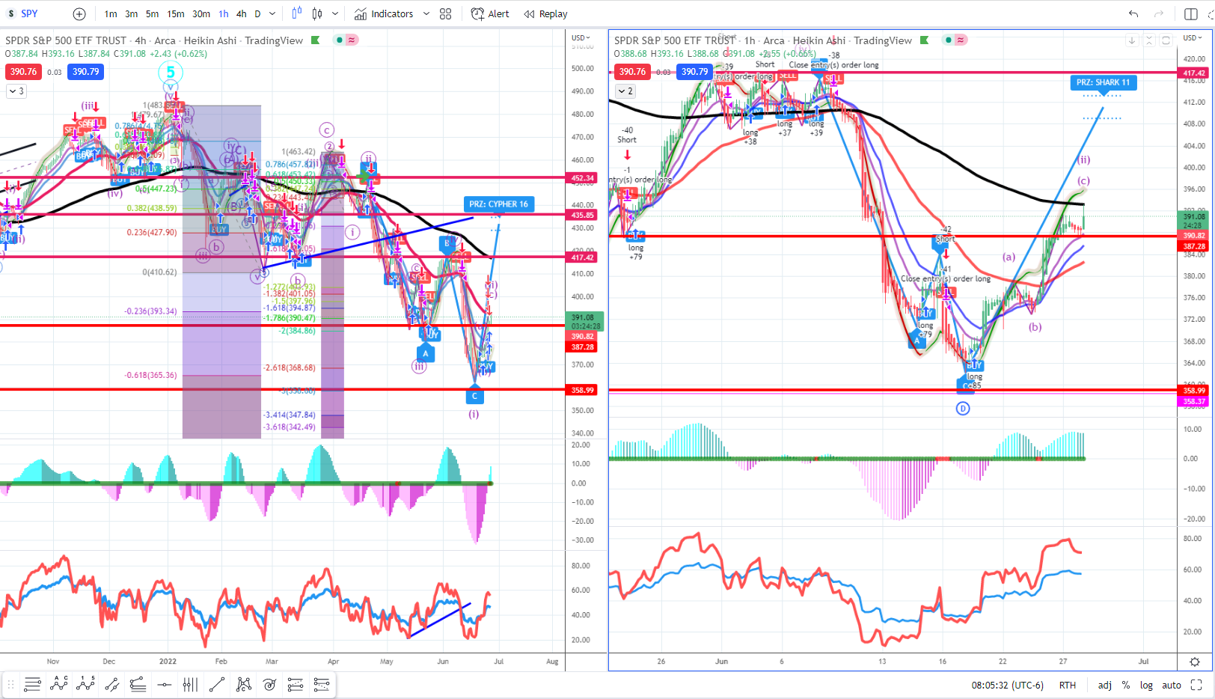The width and height of the screenshot is (1215, 699).
Task: Open the USD currency dropdown on the 4h chart
Action: [581, 37]
